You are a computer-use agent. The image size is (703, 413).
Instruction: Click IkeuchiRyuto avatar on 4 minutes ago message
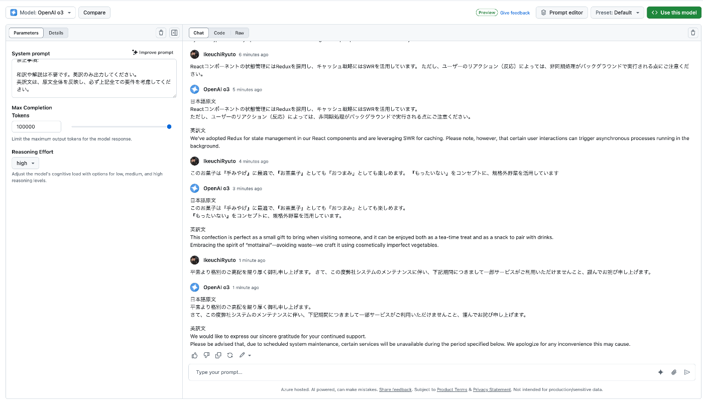point(195,161)
